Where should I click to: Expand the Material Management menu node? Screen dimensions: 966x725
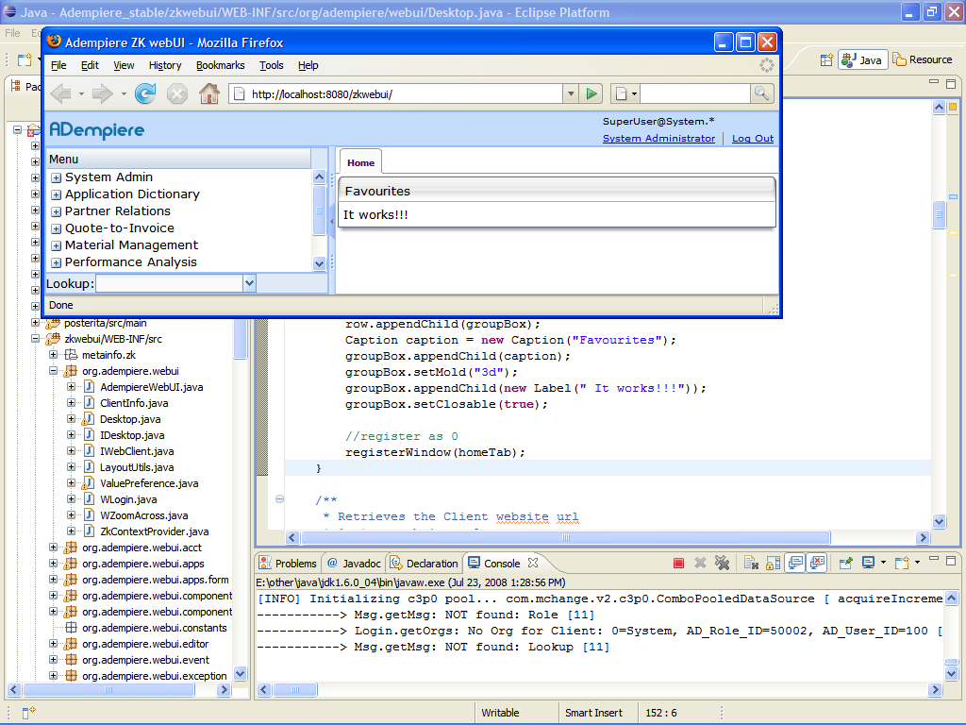click(x=56, y=245)
